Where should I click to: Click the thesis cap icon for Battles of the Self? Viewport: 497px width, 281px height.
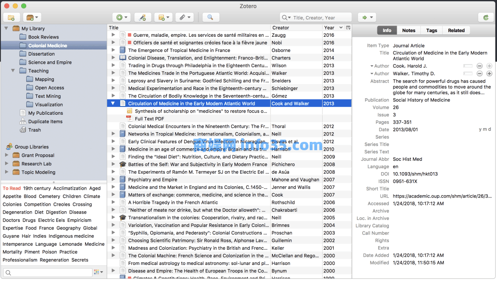pyautogui.click(x=122, y=164)
